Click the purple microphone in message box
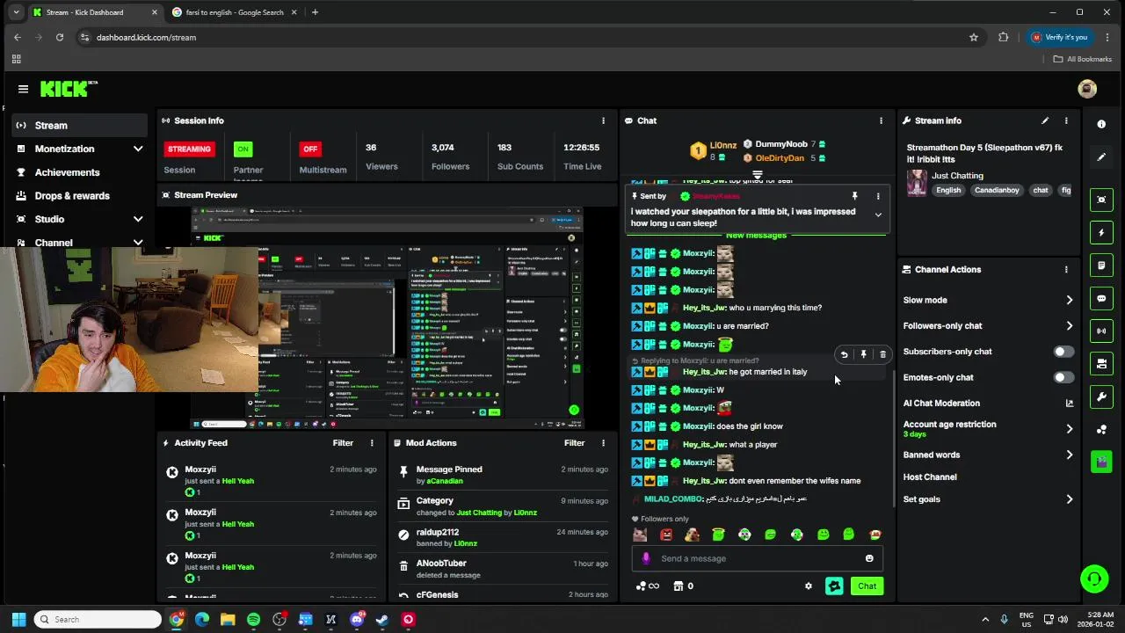 click(x=646, y=558)
